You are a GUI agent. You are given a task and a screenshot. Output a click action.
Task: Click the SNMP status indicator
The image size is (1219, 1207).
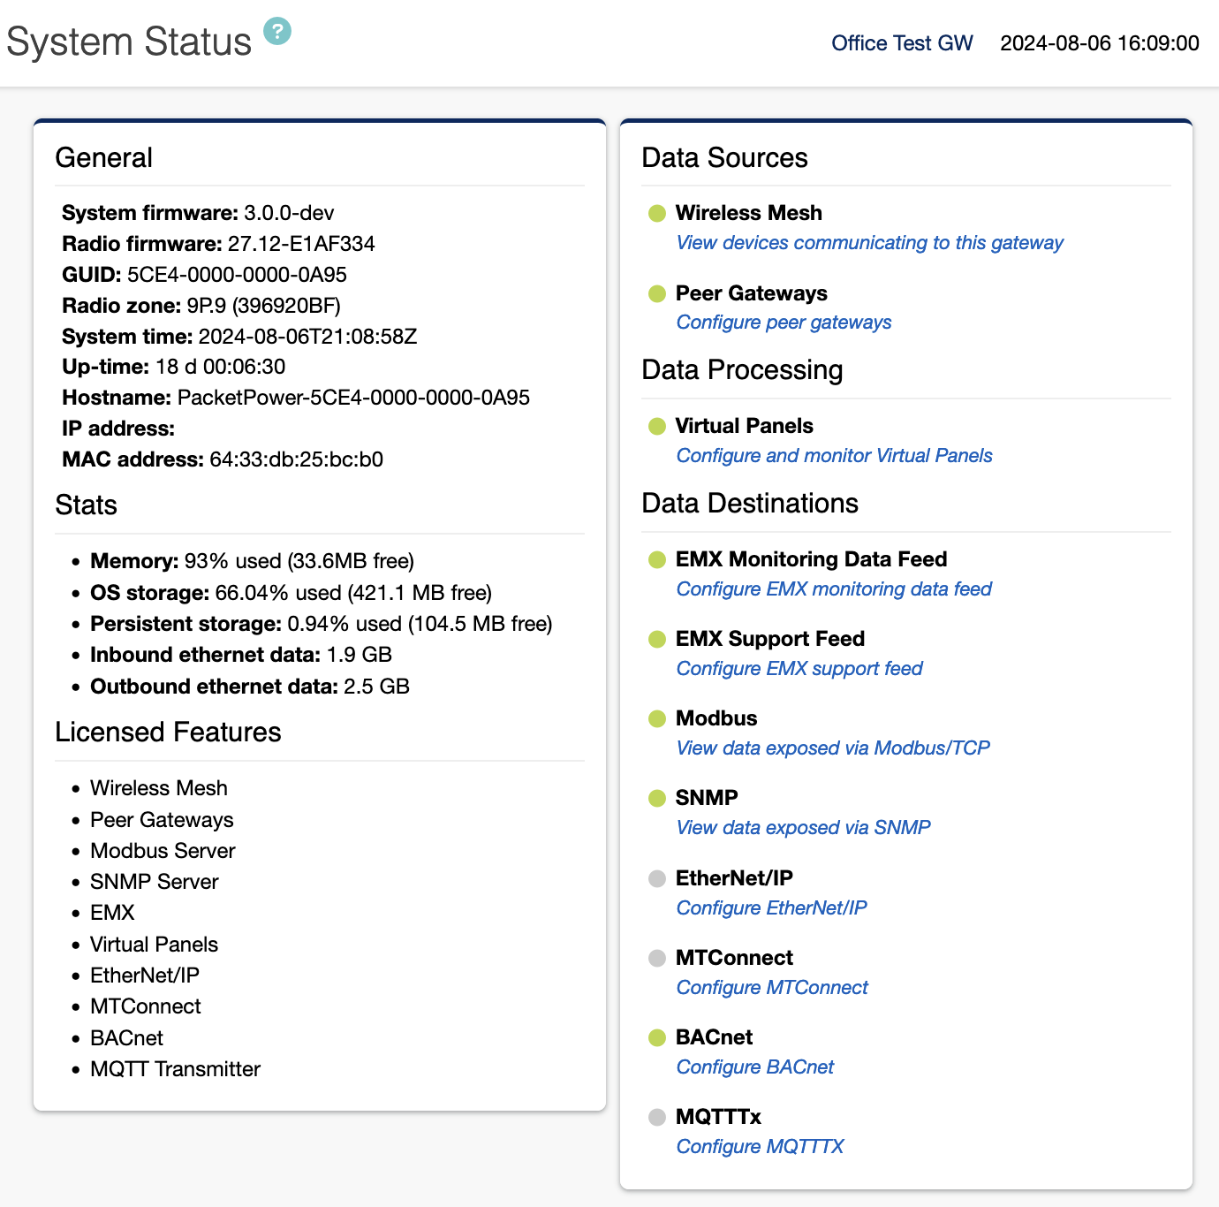[x=657, y=798]
